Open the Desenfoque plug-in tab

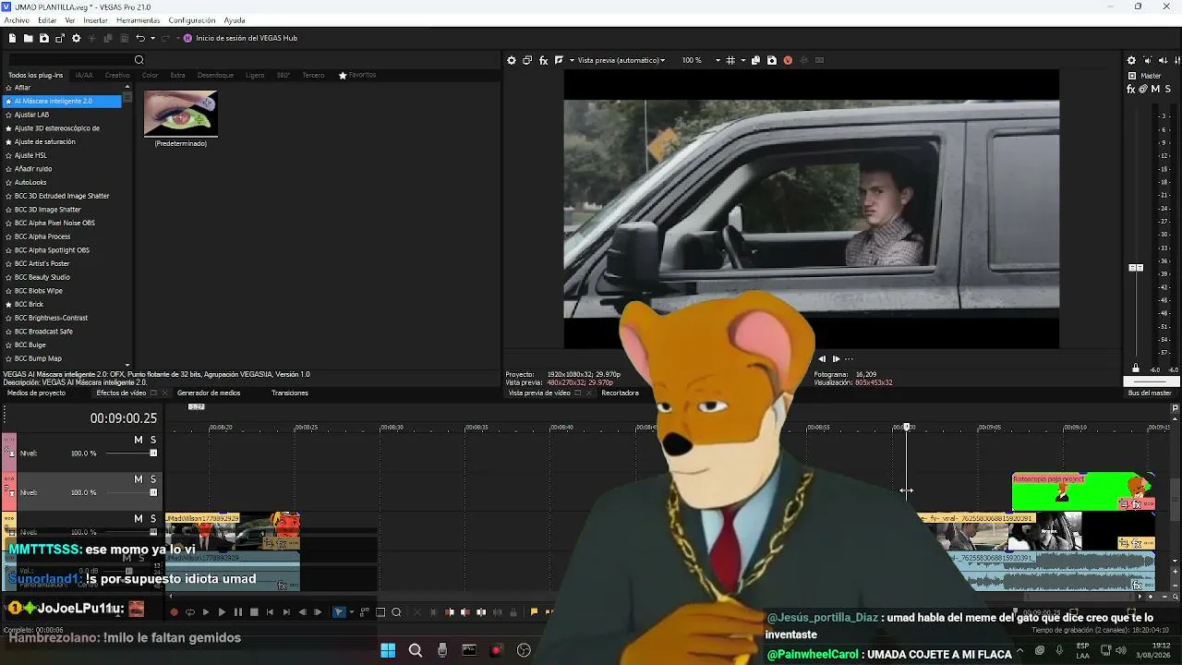tap(215, 75)
